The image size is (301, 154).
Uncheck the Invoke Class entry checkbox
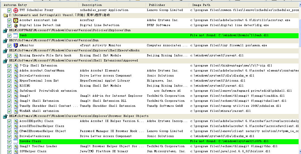tap(9, 142)
